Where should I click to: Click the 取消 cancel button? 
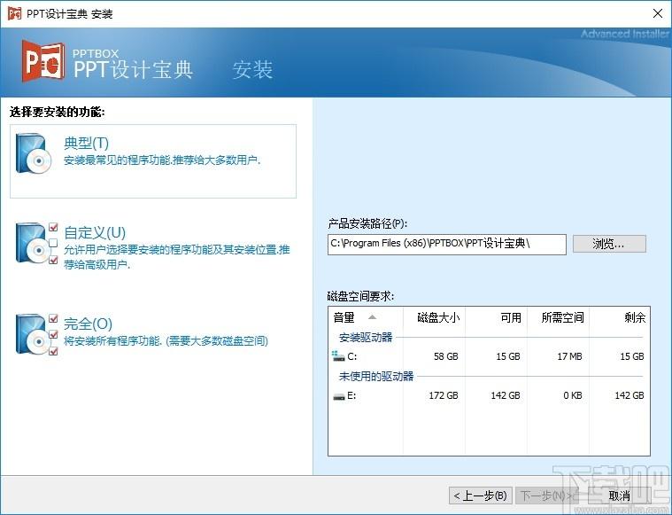click(x=619, y=495)
